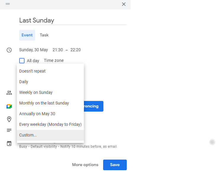Save the event

115,165
